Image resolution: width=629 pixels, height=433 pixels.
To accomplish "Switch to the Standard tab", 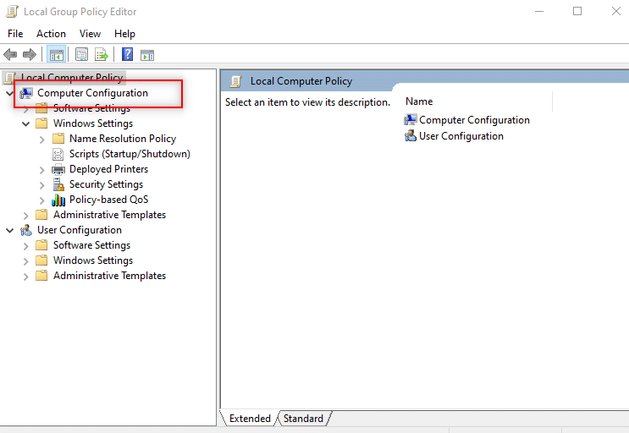I will (303, 419).
